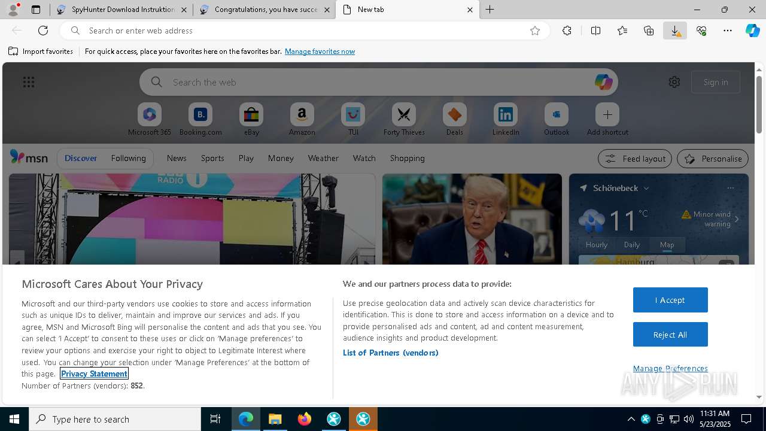Click the page vertical scrollbar thumb
This screenshot has height=431, width=766.
click(x=759, y=105)
